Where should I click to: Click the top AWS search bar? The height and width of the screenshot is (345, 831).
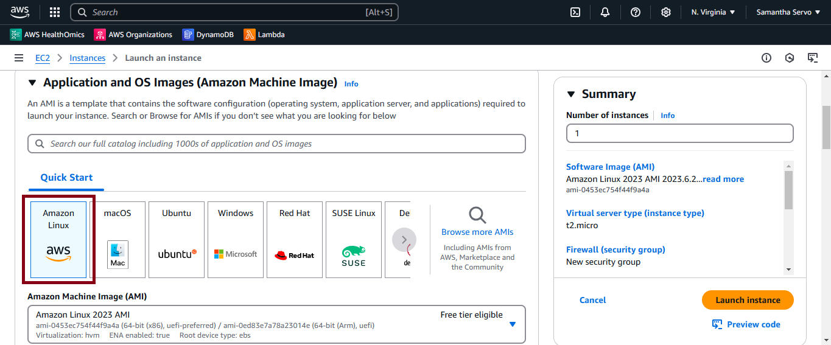pos(234,12)
